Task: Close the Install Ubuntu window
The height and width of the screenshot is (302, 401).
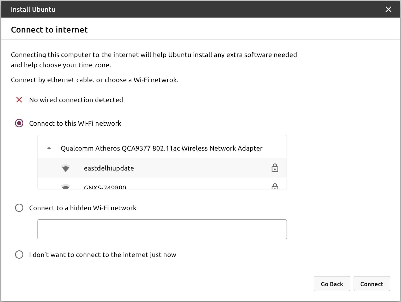Action: [x=388, y=9]
